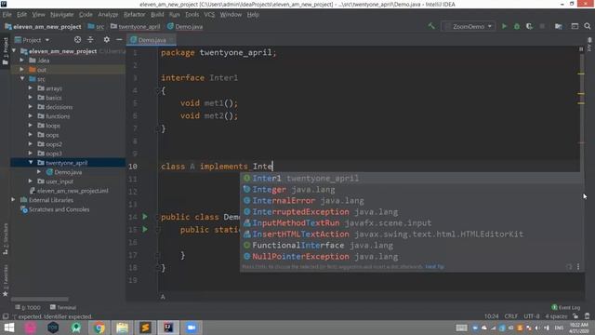
Task: Click the Build project hammer icon
Action: click(x=431, y=26)
